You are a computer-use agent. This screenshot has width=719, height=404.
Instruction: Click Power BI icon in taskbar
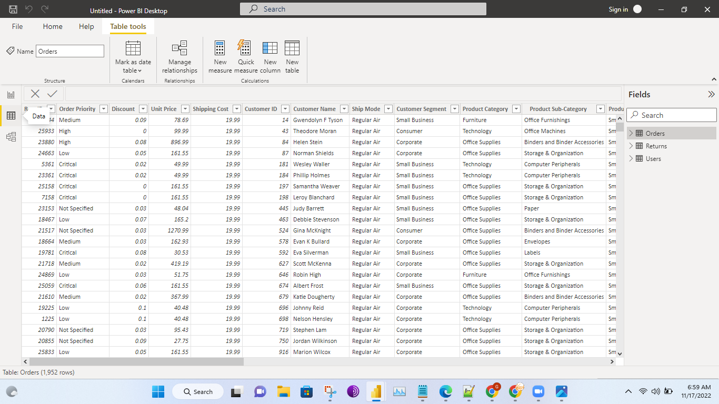pyautogui.click(x=376, y=391)
